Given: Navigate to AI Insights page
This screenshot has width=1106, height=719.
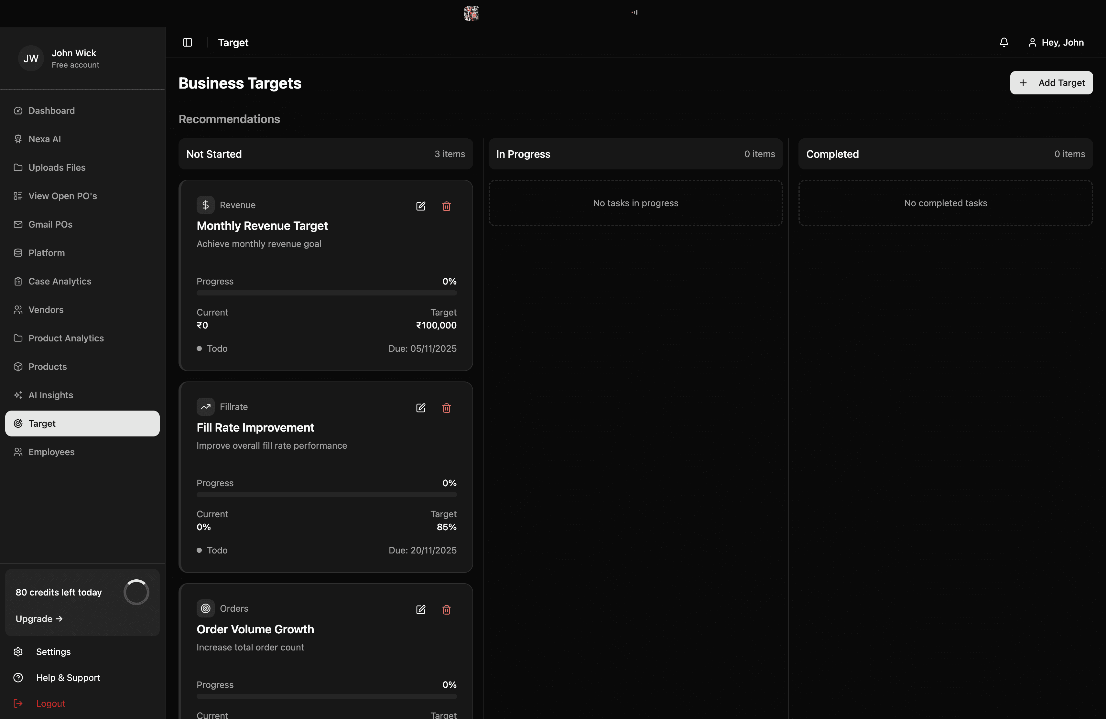Looking at the screenshot, I should [51, 395].
